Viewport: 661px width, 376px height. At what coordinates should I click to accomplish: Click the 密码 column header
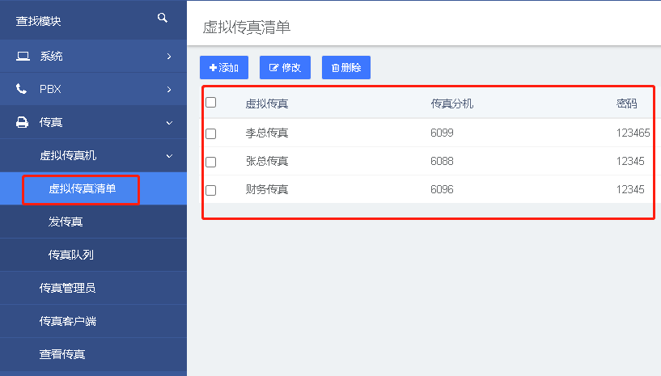626,104
